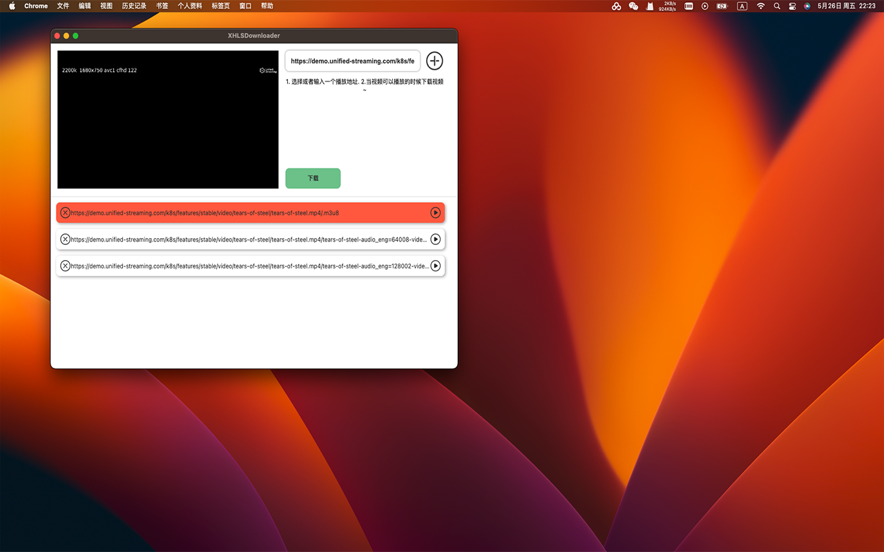
Task: Remove the audio_eng=64008 URL entry
Action: click(66, 239)
